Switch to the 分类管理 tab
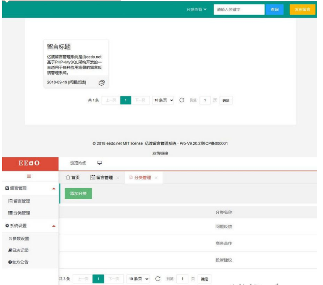 (x=142, y=178)
